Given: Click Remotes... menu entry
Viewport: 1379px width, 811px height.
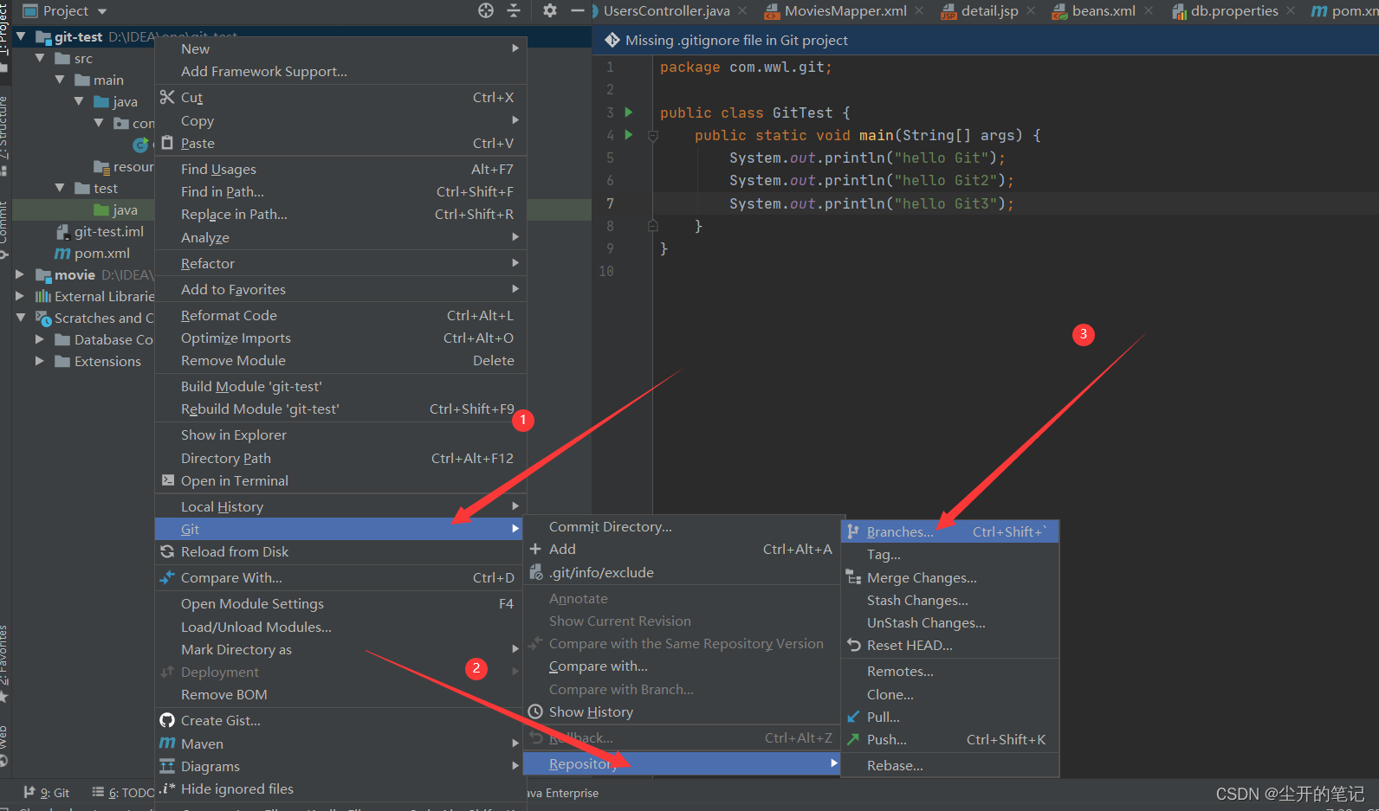Looking at the screenshot, I should (x=949, y=671).
